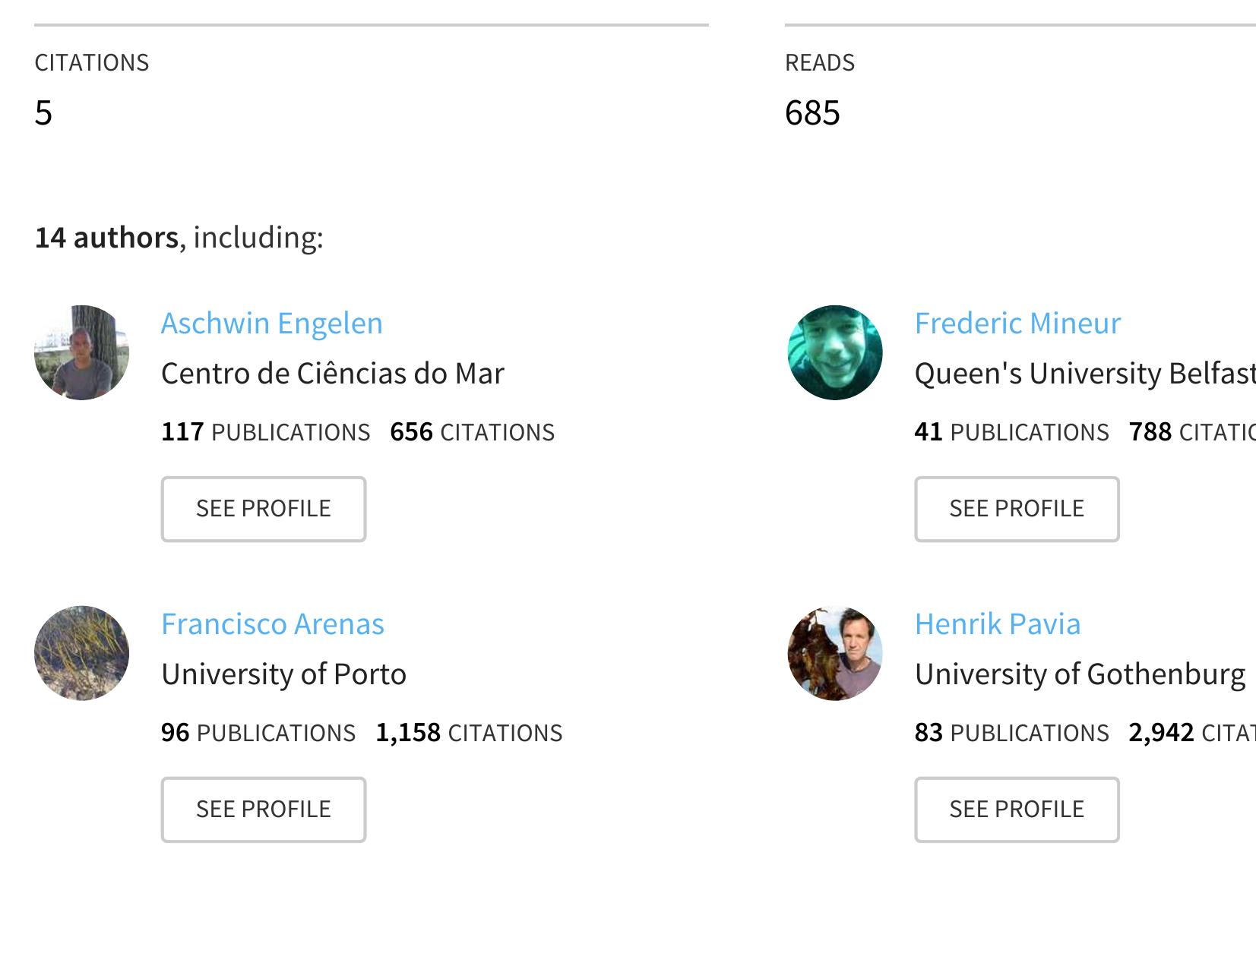Screen dimensions: 1256x969
Task: Open the Aschwin Engelen author link
Action: pyautogui.click(x=272, y=324)
